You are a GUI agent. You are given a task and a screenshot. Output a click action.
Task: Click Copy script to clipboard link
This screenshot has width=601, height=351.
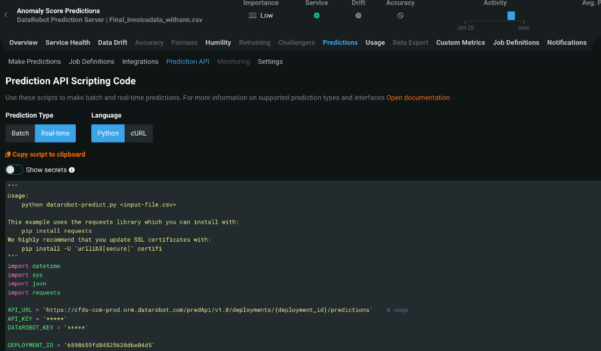pos(49,155)
